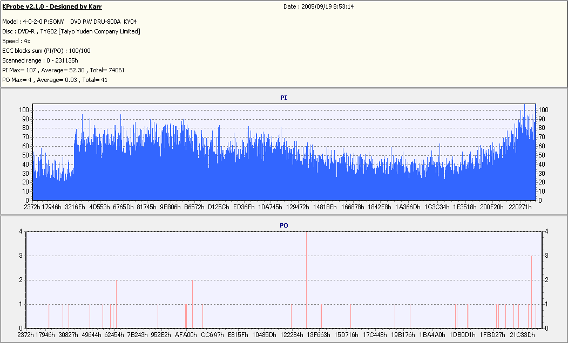Click the 21C33Dh label on PO axis
Image resolution: width=568 pixels, height=343 pixels.
coord(522,335)
